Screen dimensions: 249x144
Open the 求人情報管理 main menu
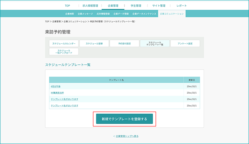point(90,5)
